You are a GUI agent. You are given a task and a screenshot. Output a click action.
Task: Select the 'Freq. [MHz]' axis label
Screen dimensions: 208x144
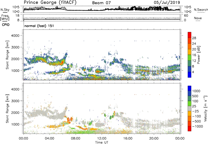(x=5, y=18)
